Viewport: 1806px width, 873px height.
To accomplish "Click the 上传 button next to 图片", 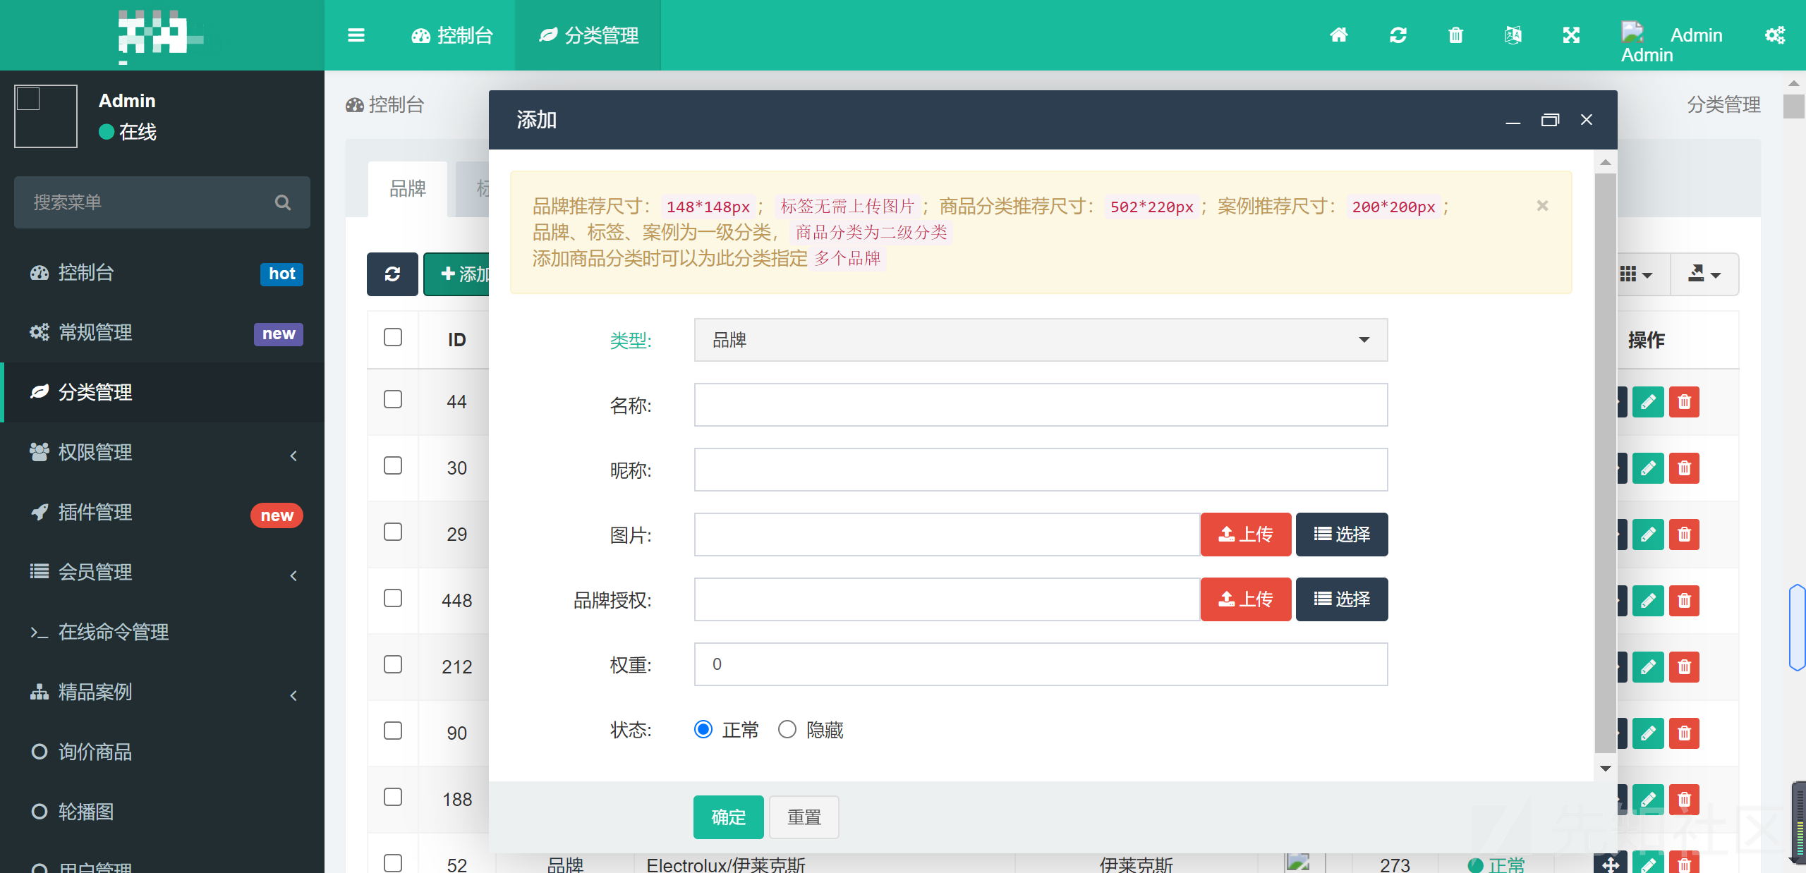I will [1246, 535].
